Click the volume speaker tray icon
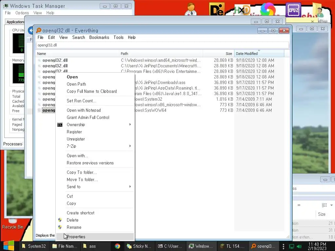The image size is (335, 251). click(x=299, y=246)
